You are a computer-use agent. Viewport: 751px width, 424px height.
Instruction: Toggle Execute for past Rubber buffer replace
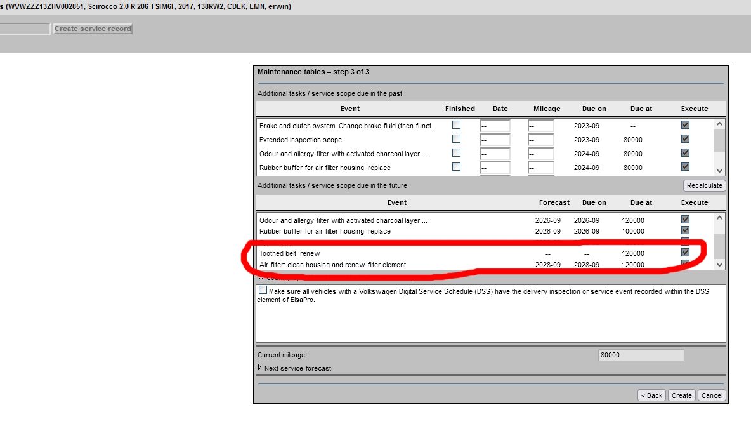point(685,167)
